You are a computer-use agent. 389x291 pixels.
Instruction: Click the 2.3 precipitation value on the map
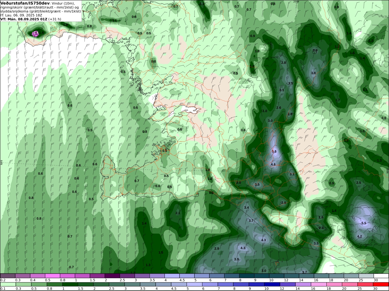pyautogui.click(x=321, y=228)
